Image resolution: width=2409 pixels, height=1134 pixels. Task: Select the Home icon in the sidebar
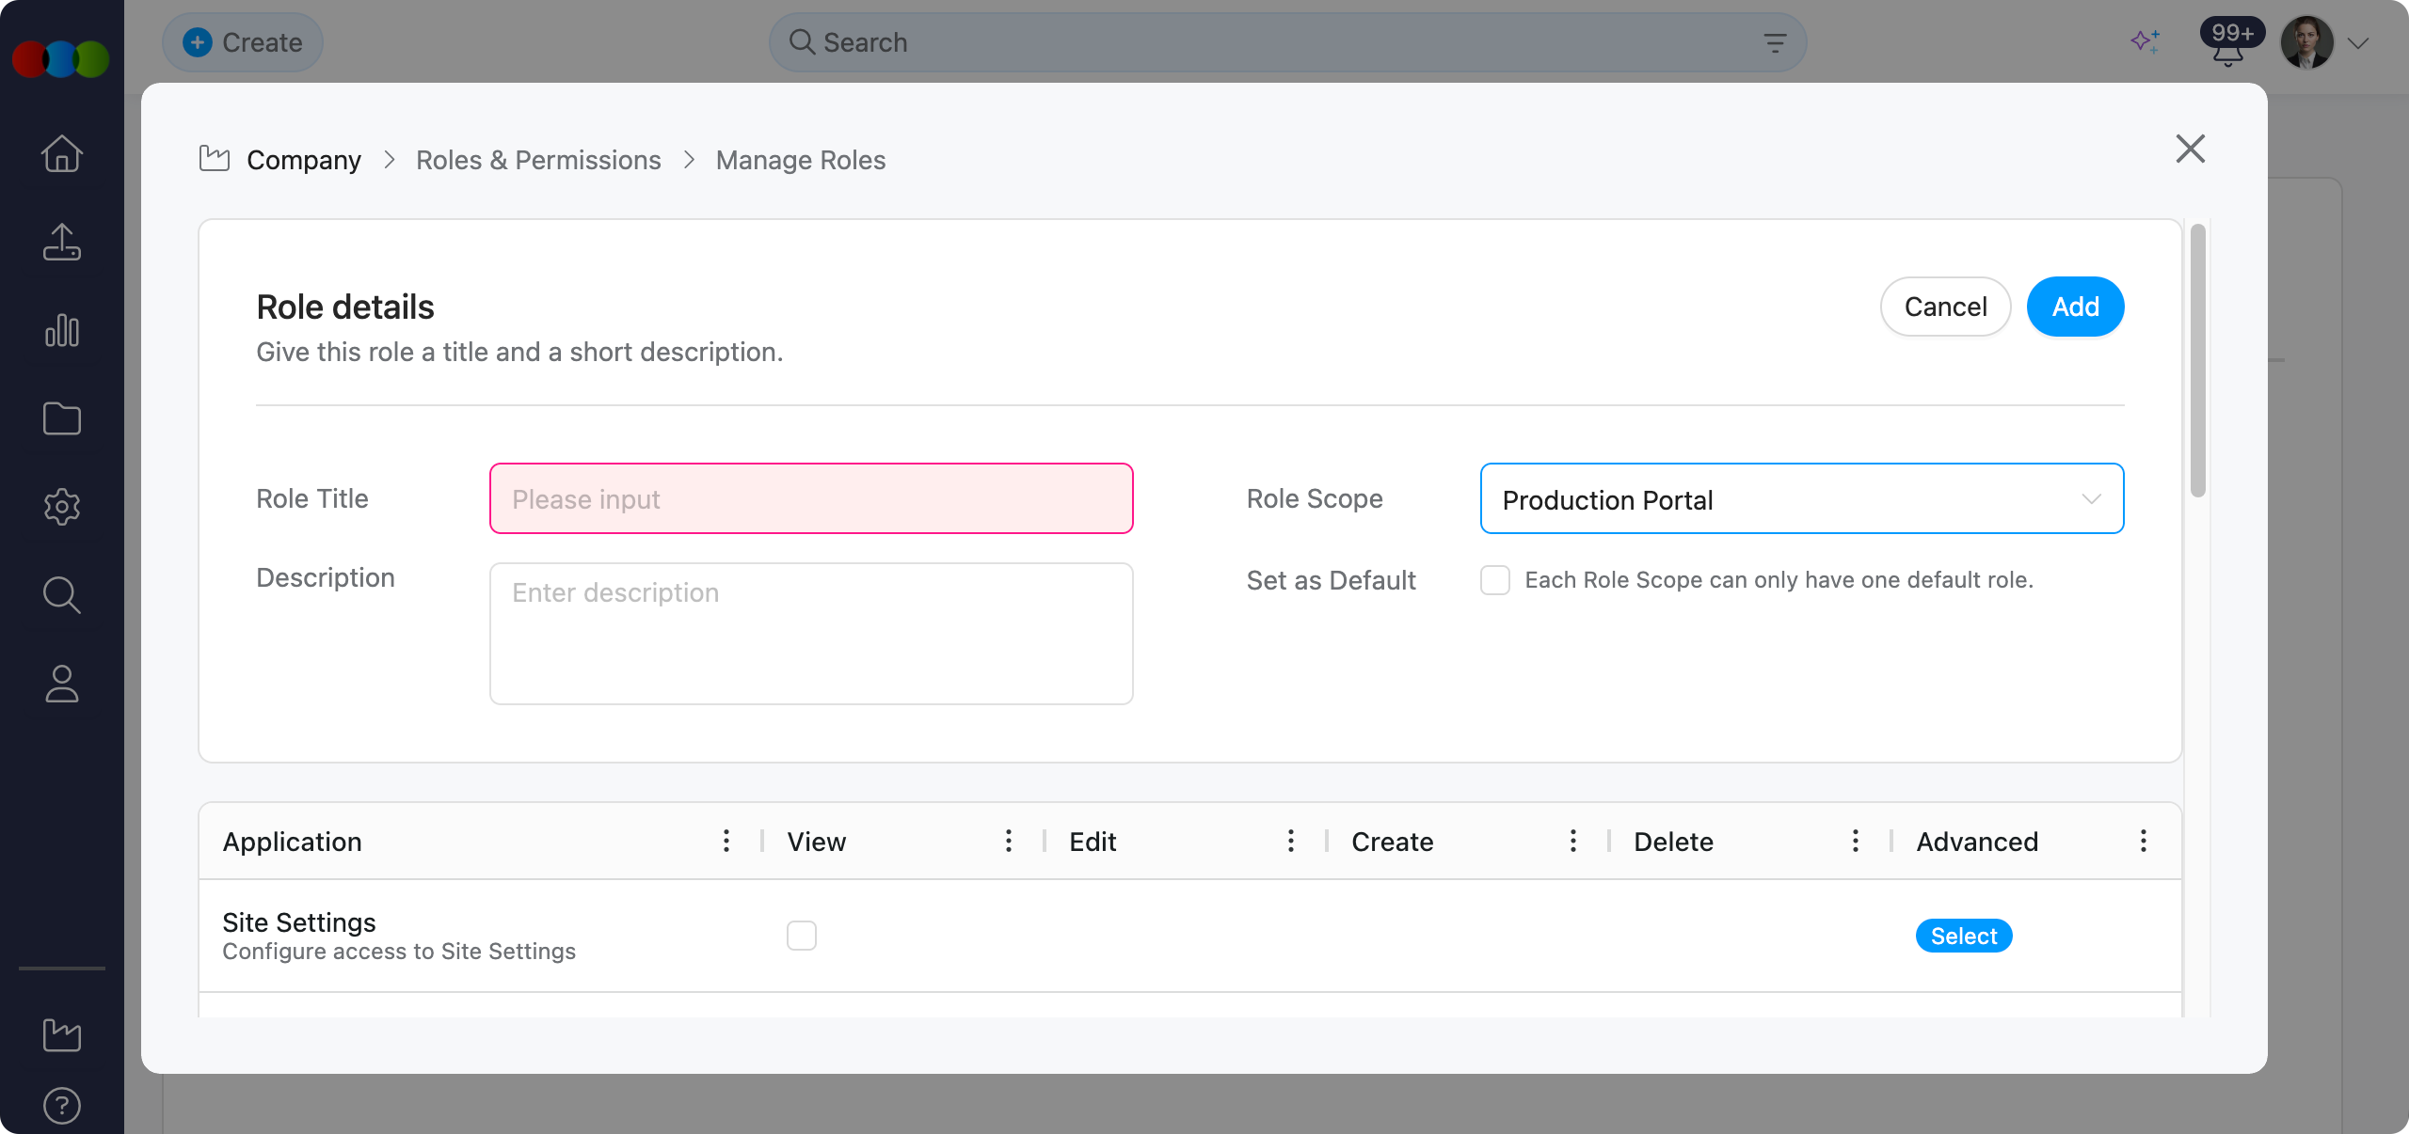tap(61, 153)
